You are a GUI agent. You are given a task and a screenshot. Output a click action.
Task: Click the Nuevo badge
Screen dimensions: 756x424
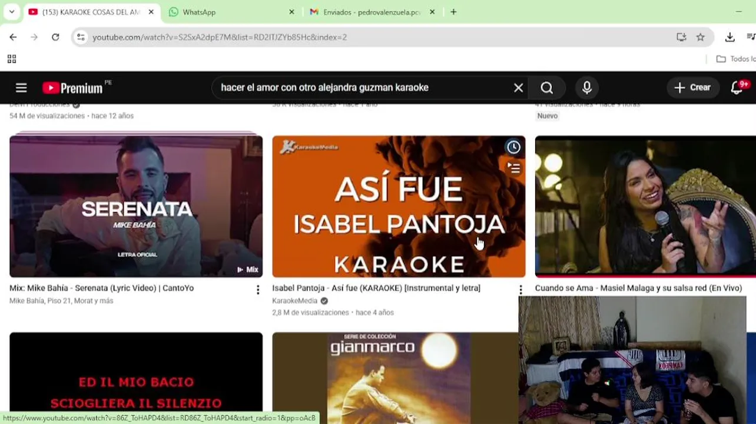[x=548, y=116]
